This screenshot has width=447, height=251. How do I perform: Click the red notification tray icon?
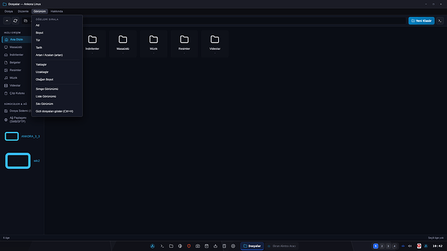(418, 246)
